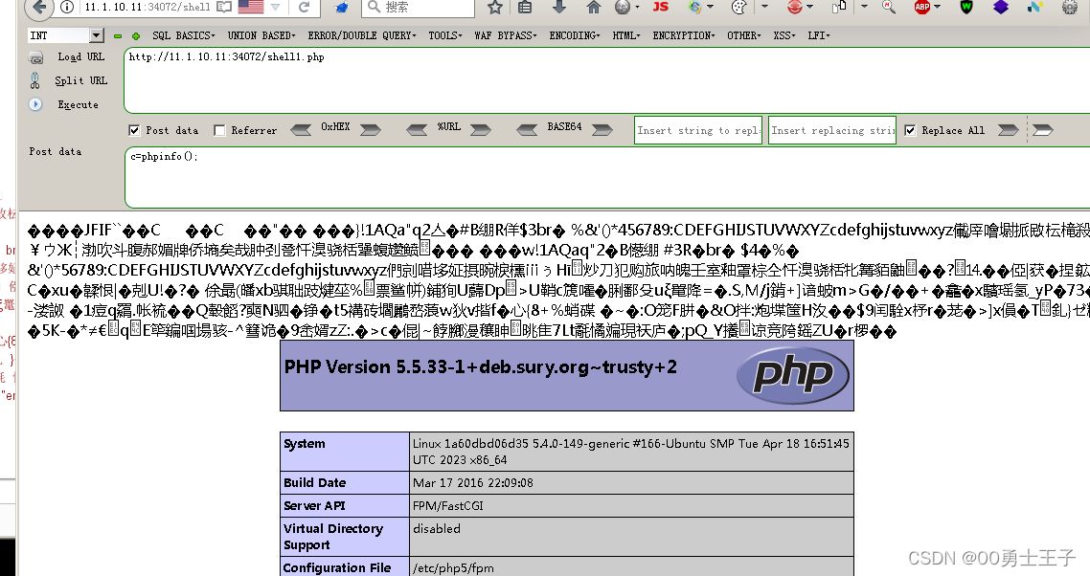
Task: Open the ENCODING menu
Action: pyautogui.click(x=575, y=35)
